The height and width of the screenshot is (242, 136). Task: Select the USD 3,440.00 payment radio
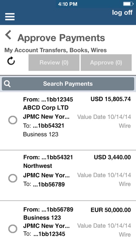pos(13,178)
